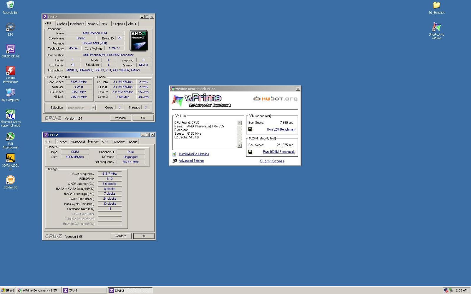Click the wPrime logo icon in title bar
The image size is (471, 294).
(x=173, y=88)
